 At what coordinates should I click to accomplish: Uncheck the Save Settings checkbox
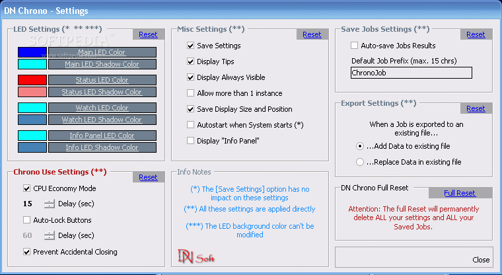click(x=190, y=46)
